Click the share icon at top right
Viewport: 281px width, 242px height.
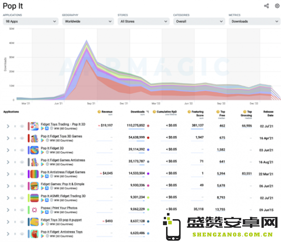point(266,6)
